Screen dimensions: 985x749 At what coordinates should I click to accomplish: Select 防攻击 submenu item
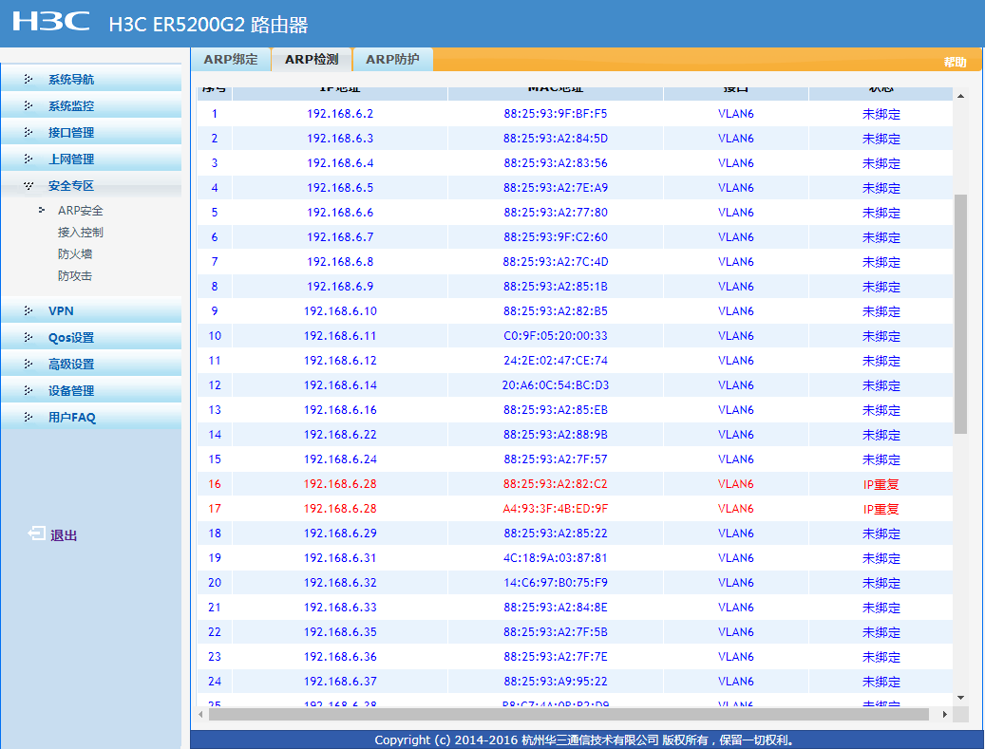pyautogui.click(x=75, y=275)
